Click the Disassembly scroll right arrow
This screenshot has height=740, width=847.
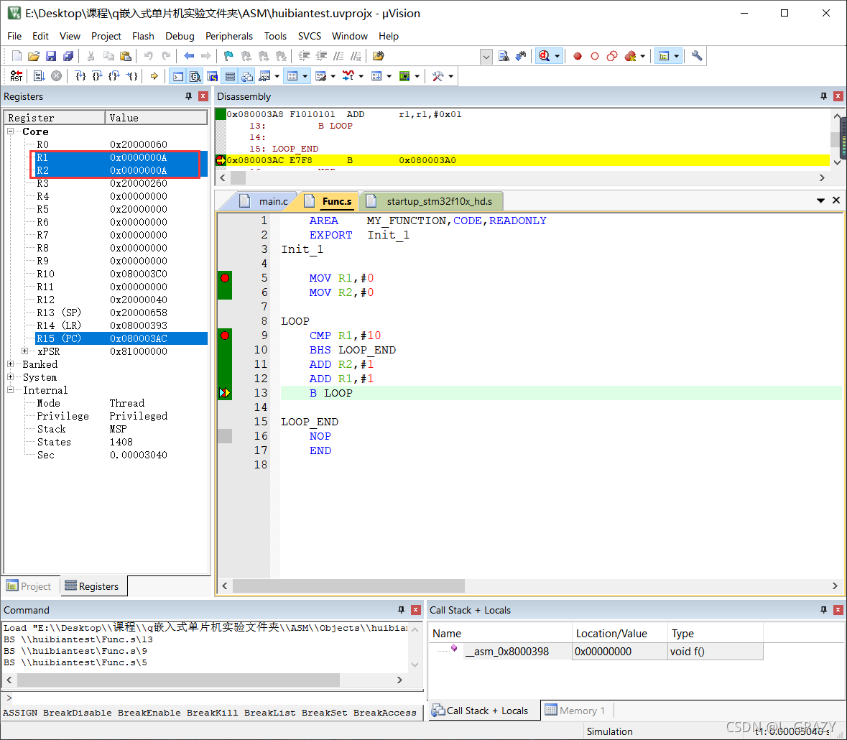pyautogui.click(x=822, y=177)
